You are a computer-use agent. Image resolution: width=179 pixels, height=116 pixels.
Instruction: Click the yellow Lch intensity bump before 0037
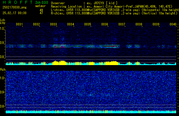coord(112,63)
